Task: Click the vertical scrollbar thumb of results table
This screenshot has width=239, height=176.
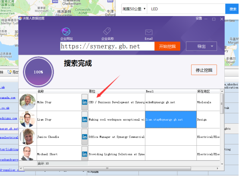Action: pos(222,104)
